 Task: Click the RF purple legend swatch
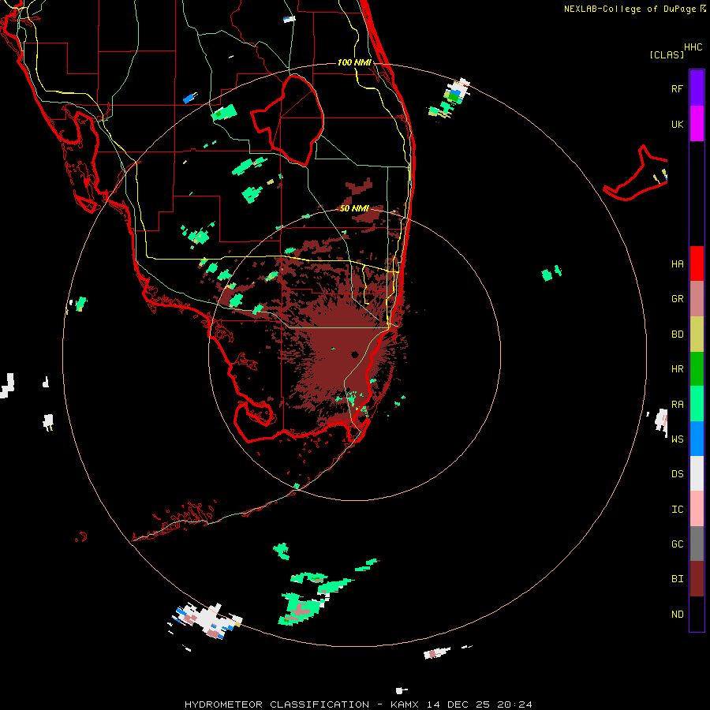click(x=697, y=88)
